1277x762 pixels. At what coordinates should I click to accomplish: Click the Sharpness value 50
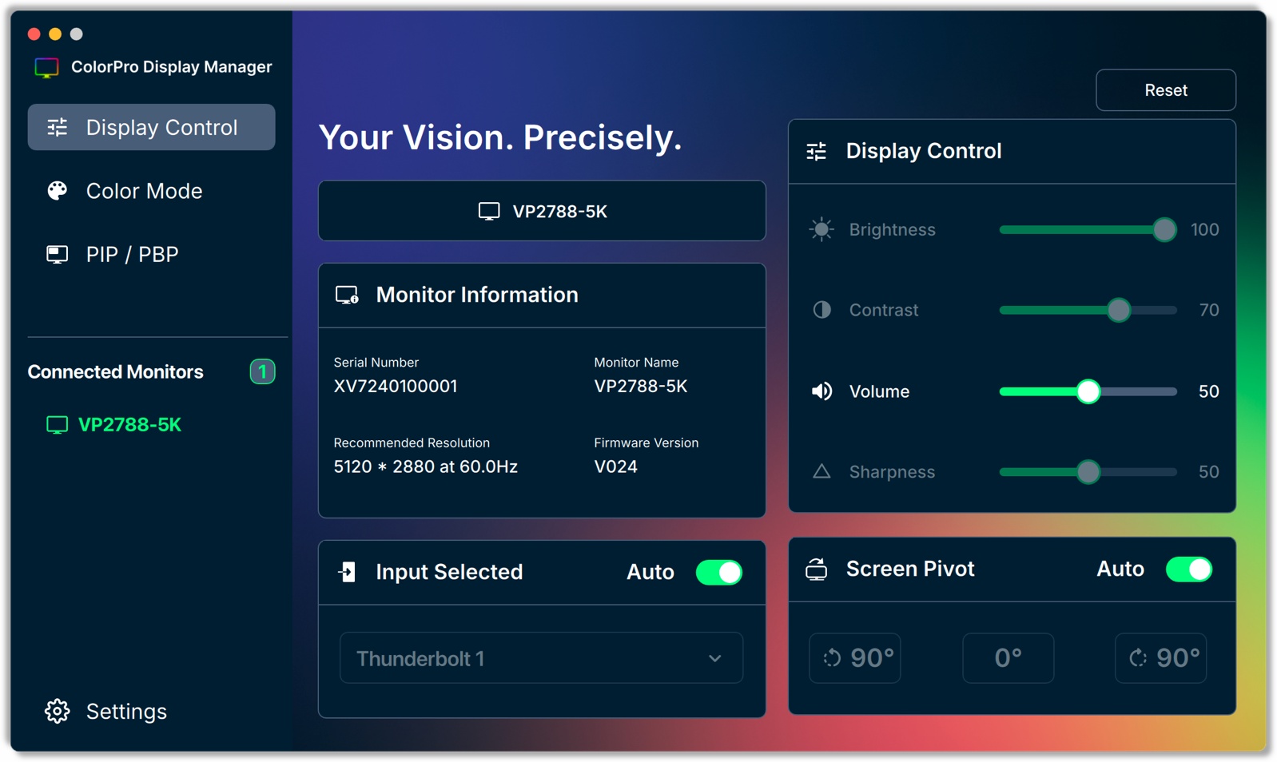[1209, 472]
